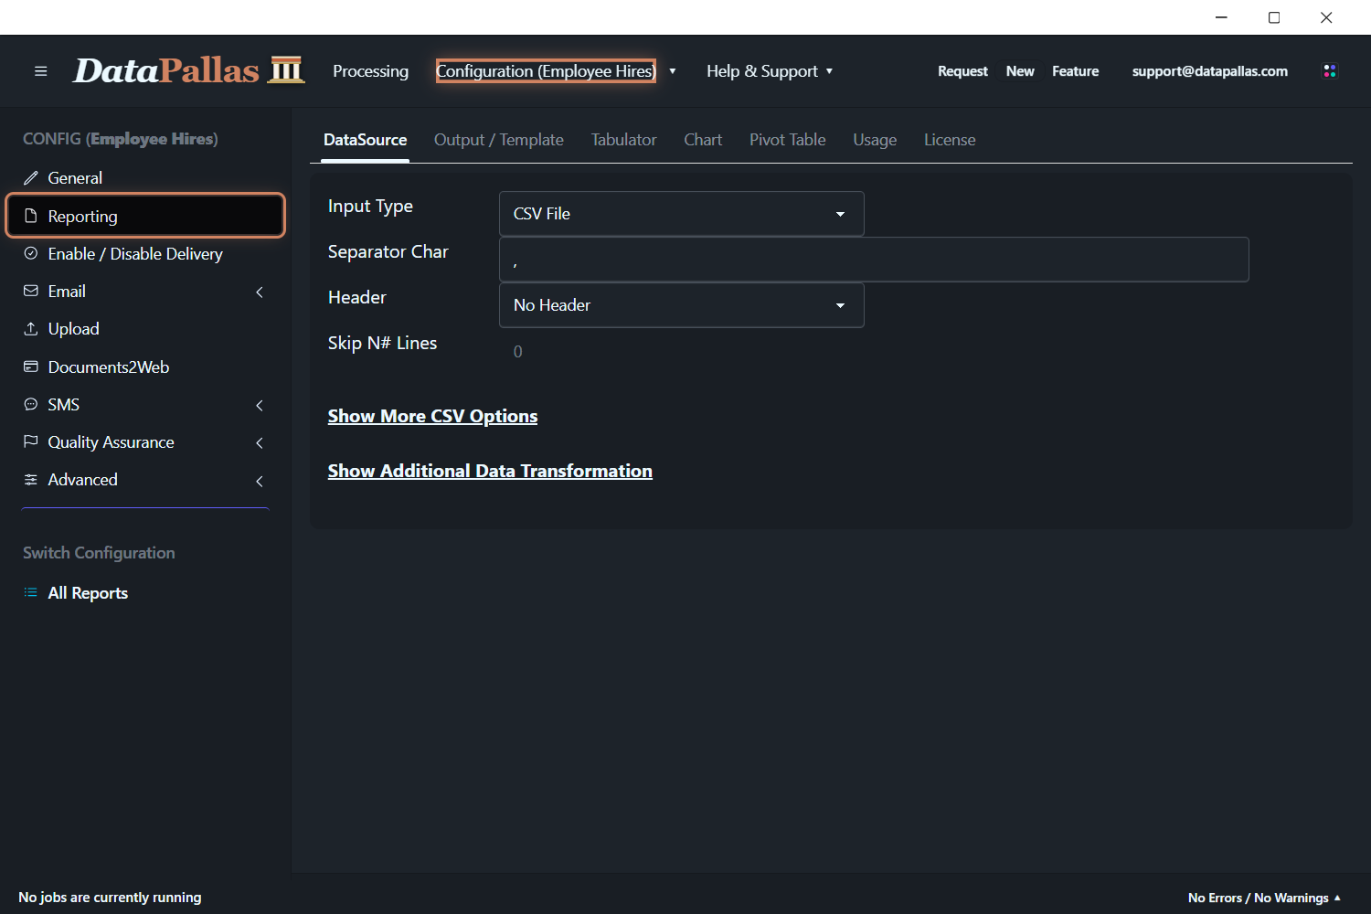This screenshot has width=1371, height=914.
Task: Select the Reporting sidebar item
Action: [x=146, y=216]
